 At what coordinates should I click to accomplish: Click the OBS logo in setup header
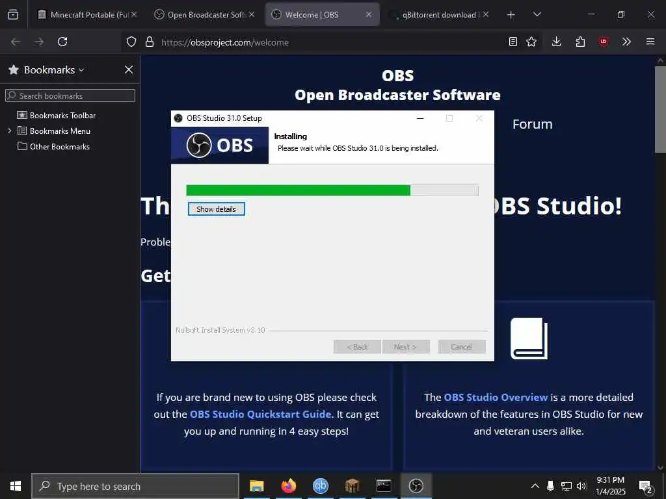coord(220,146)
